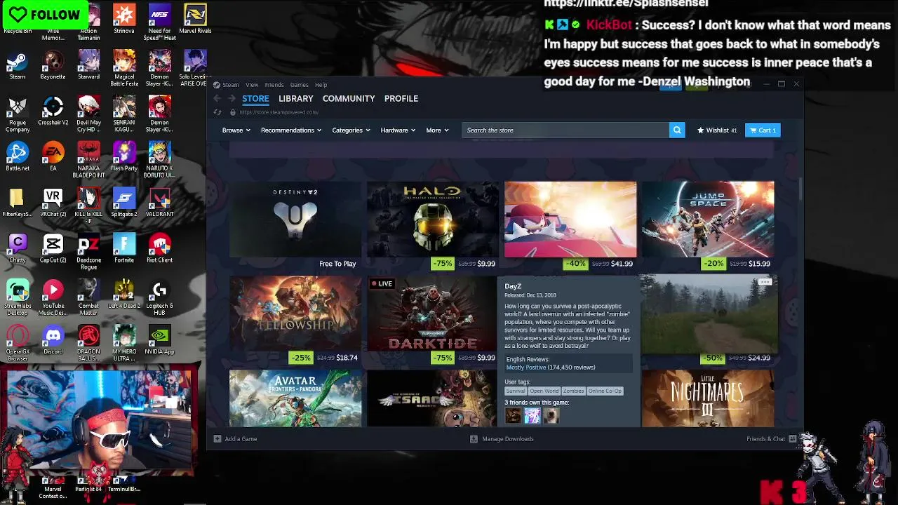Open NARAKA BLADEPOINT desktop icon
The height and width of the screenshot is (505, 898).
pos(88,159)
